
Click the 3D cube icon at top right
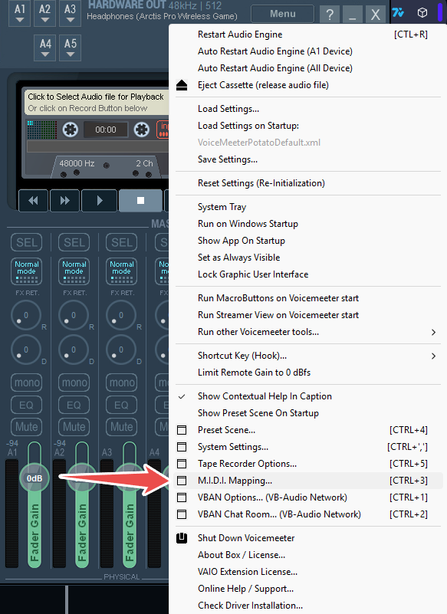tap(422, 12)
